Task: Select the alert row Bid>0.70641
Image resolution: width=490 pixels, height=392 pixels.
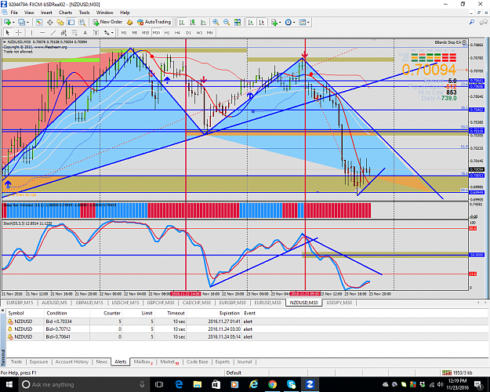Action: tap(247, 336)
